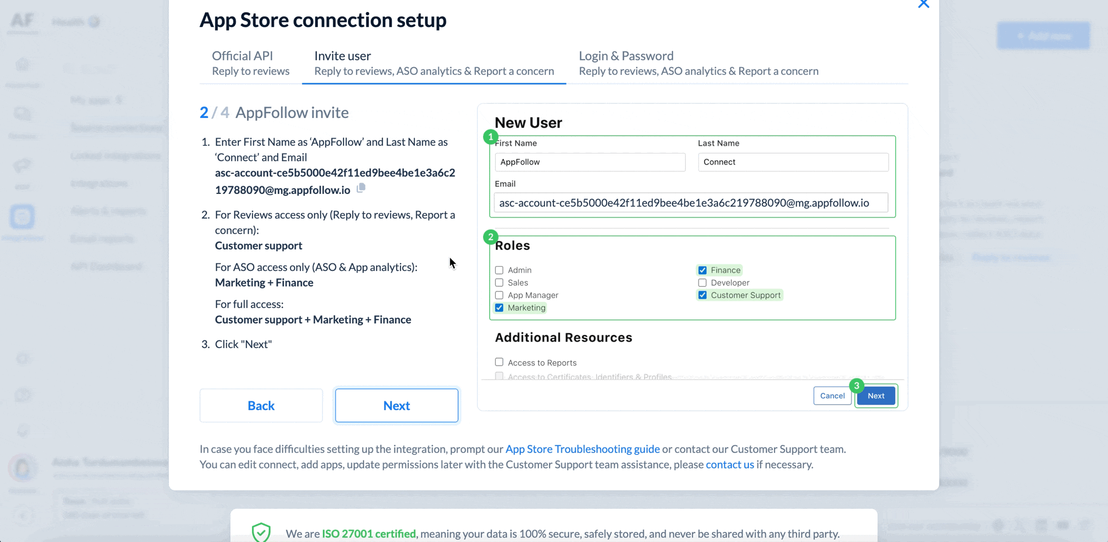Click the large Next button beside Back
The width and height of the screenshot is (1108, 542).
(x=397, y=406)
